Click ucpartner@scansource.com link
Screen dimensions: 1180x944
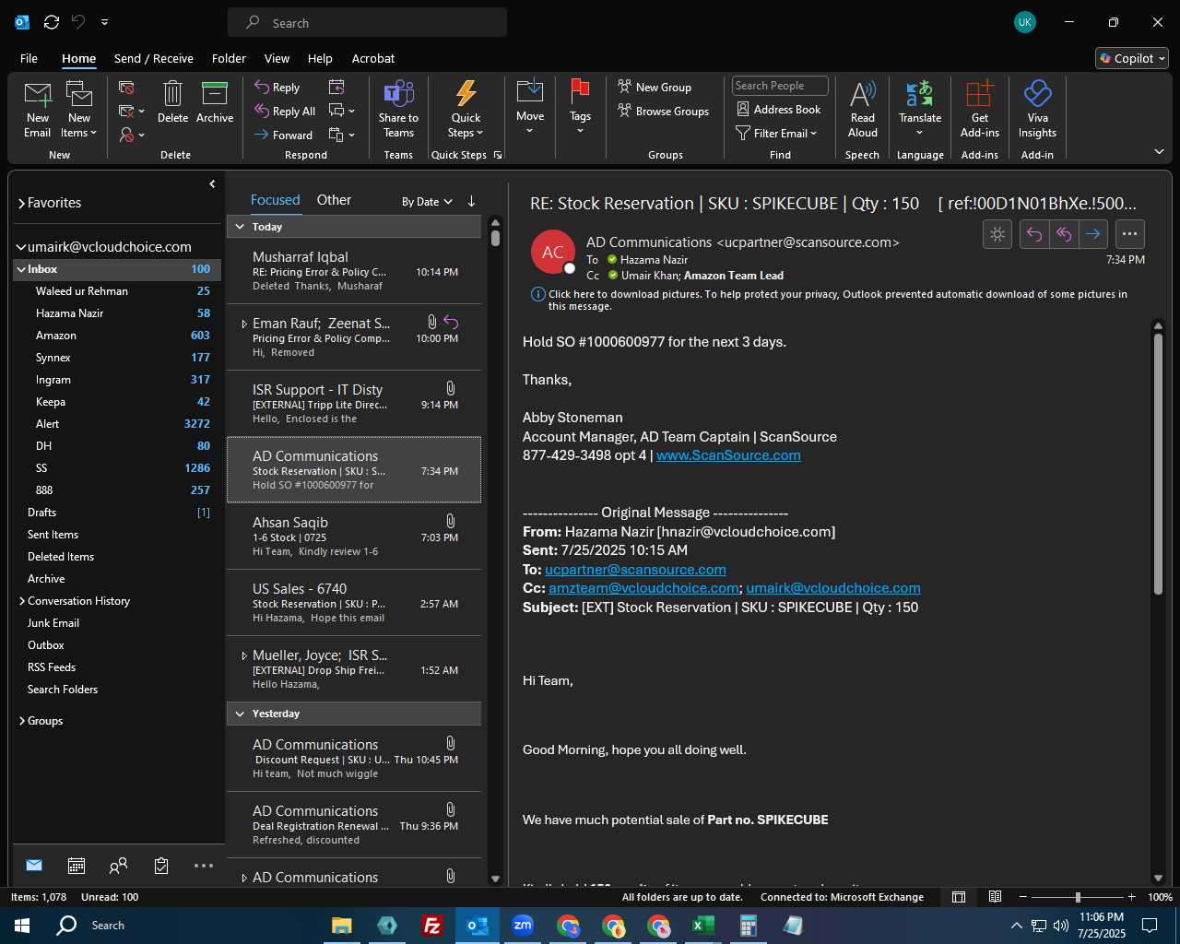click(x=635, y=570)
